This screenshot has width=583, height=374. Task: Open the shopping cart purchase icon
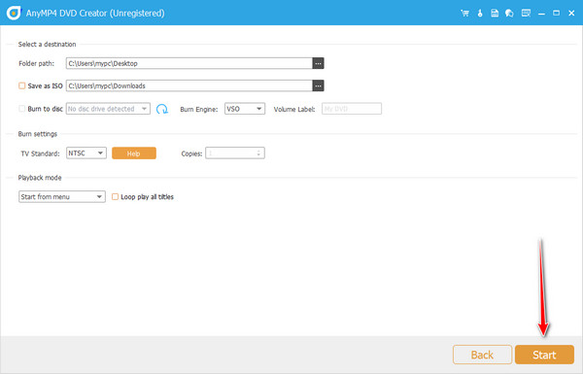pyautogui.click(x=464, y=14)
